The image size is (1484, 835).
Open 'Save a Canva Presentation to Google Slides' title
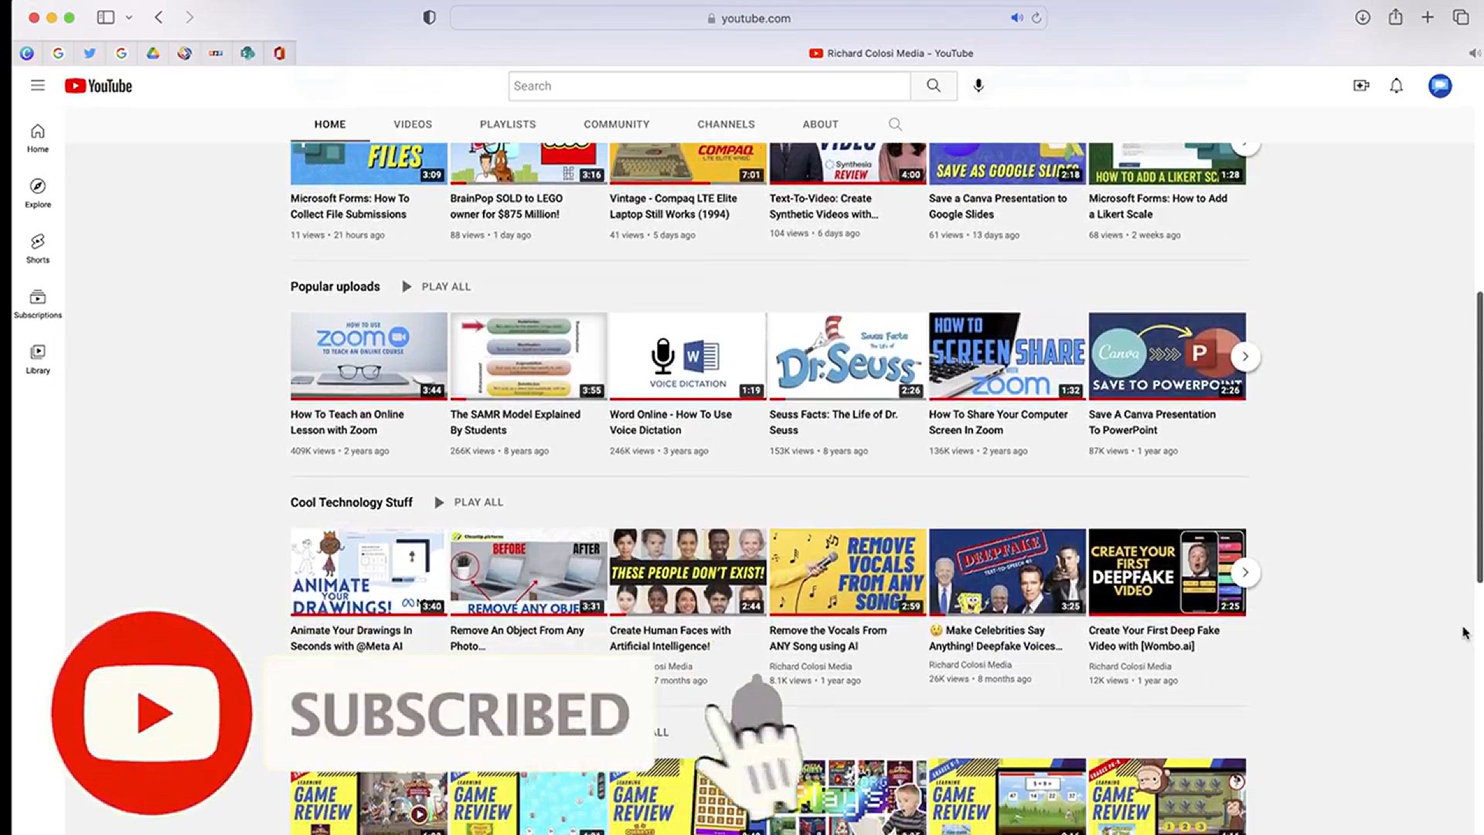pos(998,206)
